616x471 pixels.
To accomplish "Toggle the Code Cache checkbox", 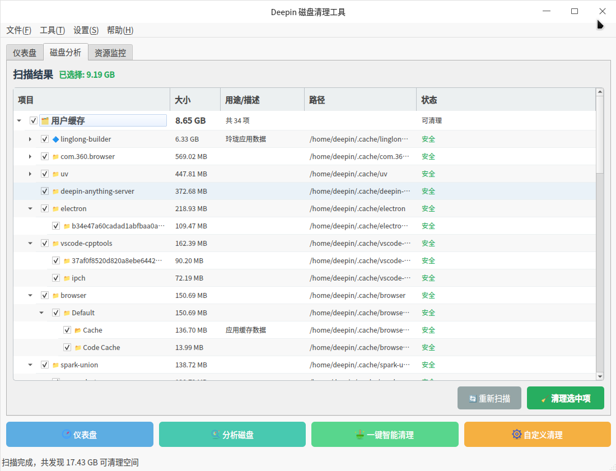I will (x=67, y=348).
